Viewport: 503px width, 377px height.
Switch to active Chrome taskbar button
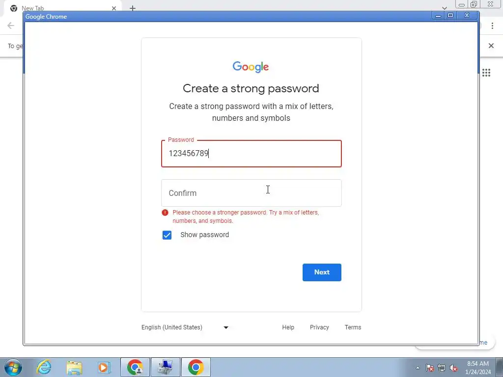196,367
